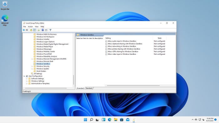This screenshot has width=219, height=123.
Task: Expand Windows Remote Management (WinRM) node
Action: (32, 59)
